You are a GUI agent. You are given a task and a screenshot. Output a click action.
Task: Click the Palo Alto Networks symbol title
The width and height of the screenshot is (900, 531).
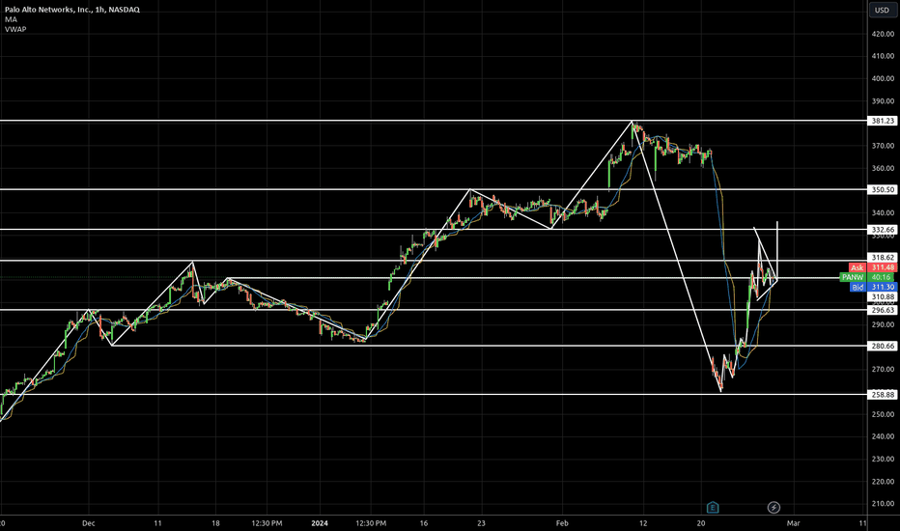coord(72,10)
